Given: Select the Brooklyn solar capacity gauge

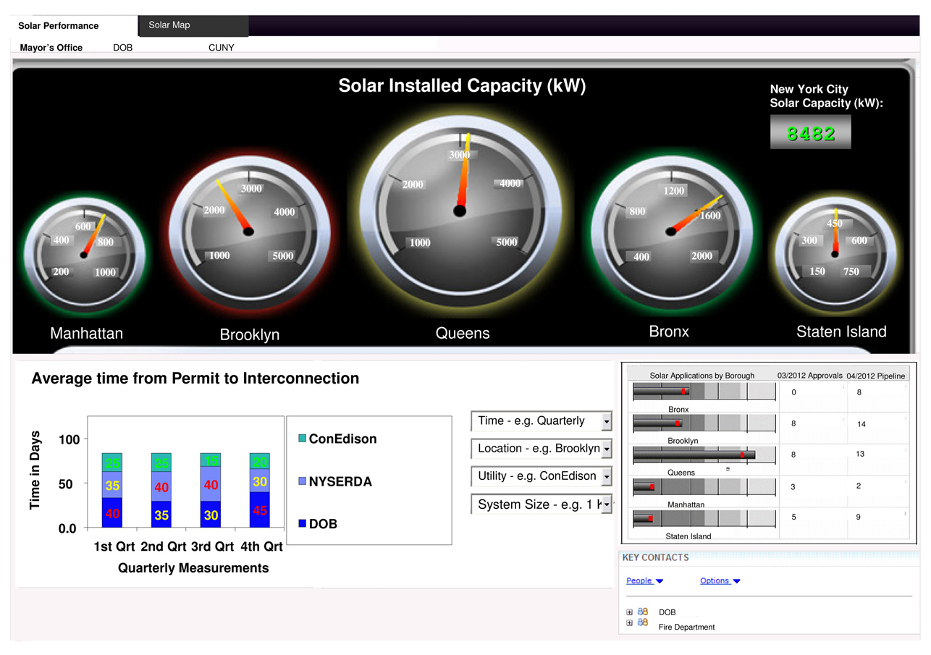Looking at the screenshot, I should click(250, 232).
